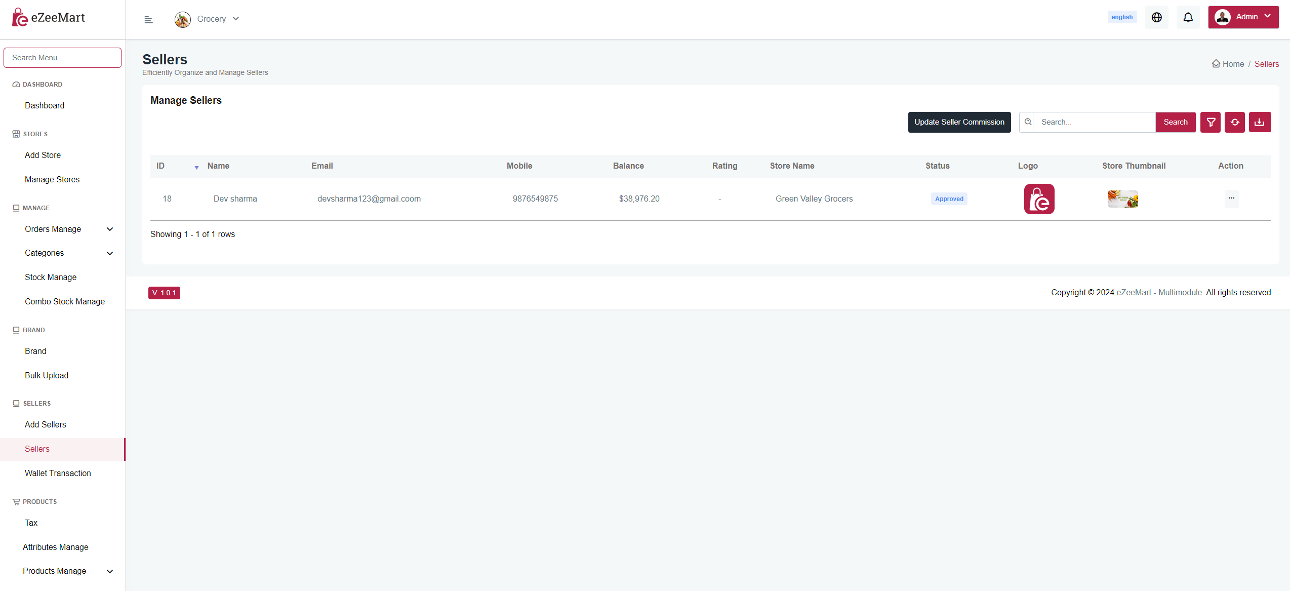Toggle the sidebar hamburger menu icon
The width and height of the screenshot is (1290, 591).
tap(148, 20)
